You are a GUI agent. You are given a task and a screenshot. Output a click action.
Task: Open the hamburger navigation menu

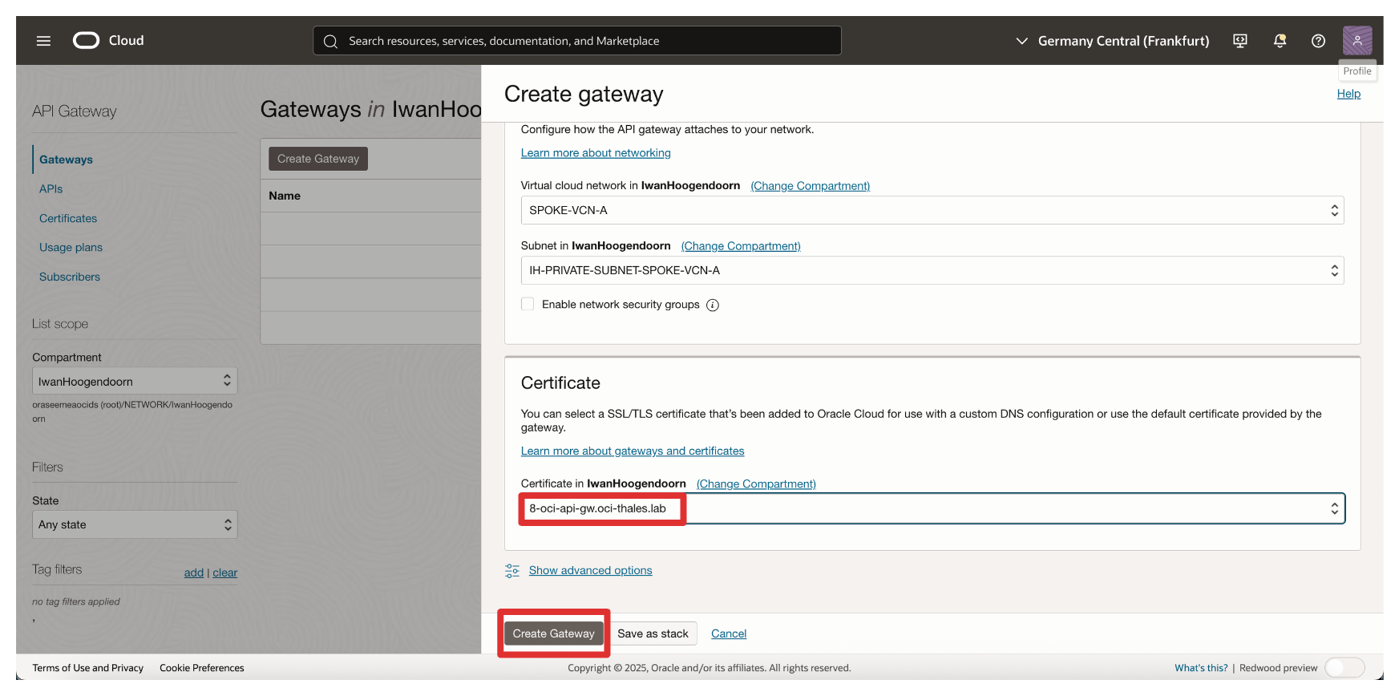pyautogui.click(x=43, y=41)
